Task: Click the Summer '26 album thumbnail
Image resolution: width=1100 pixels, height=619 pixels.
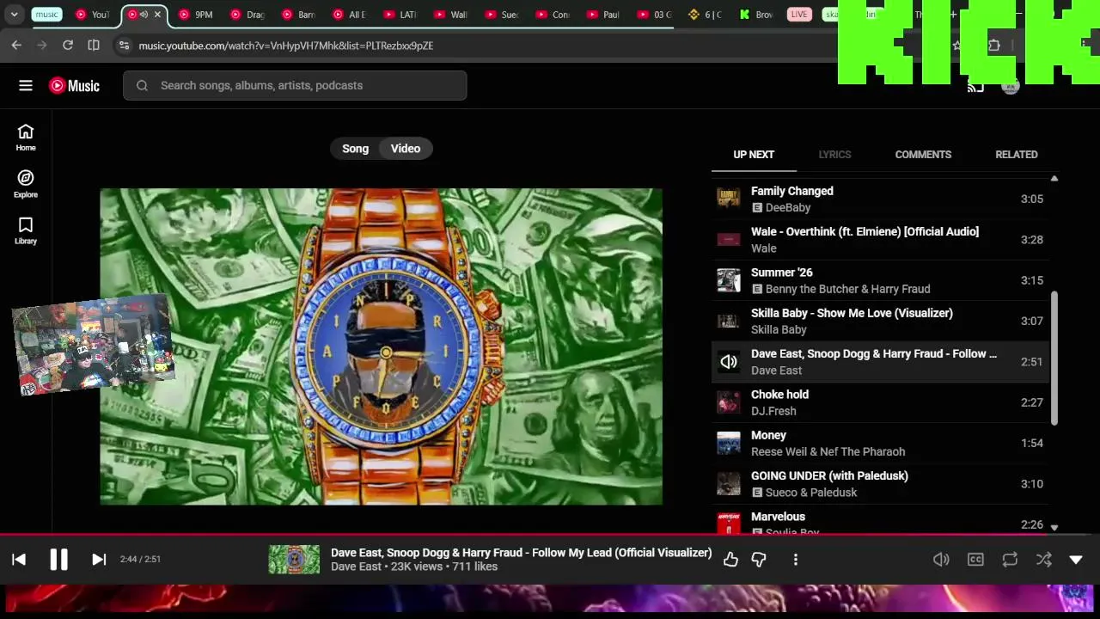Action: point(729,280)
